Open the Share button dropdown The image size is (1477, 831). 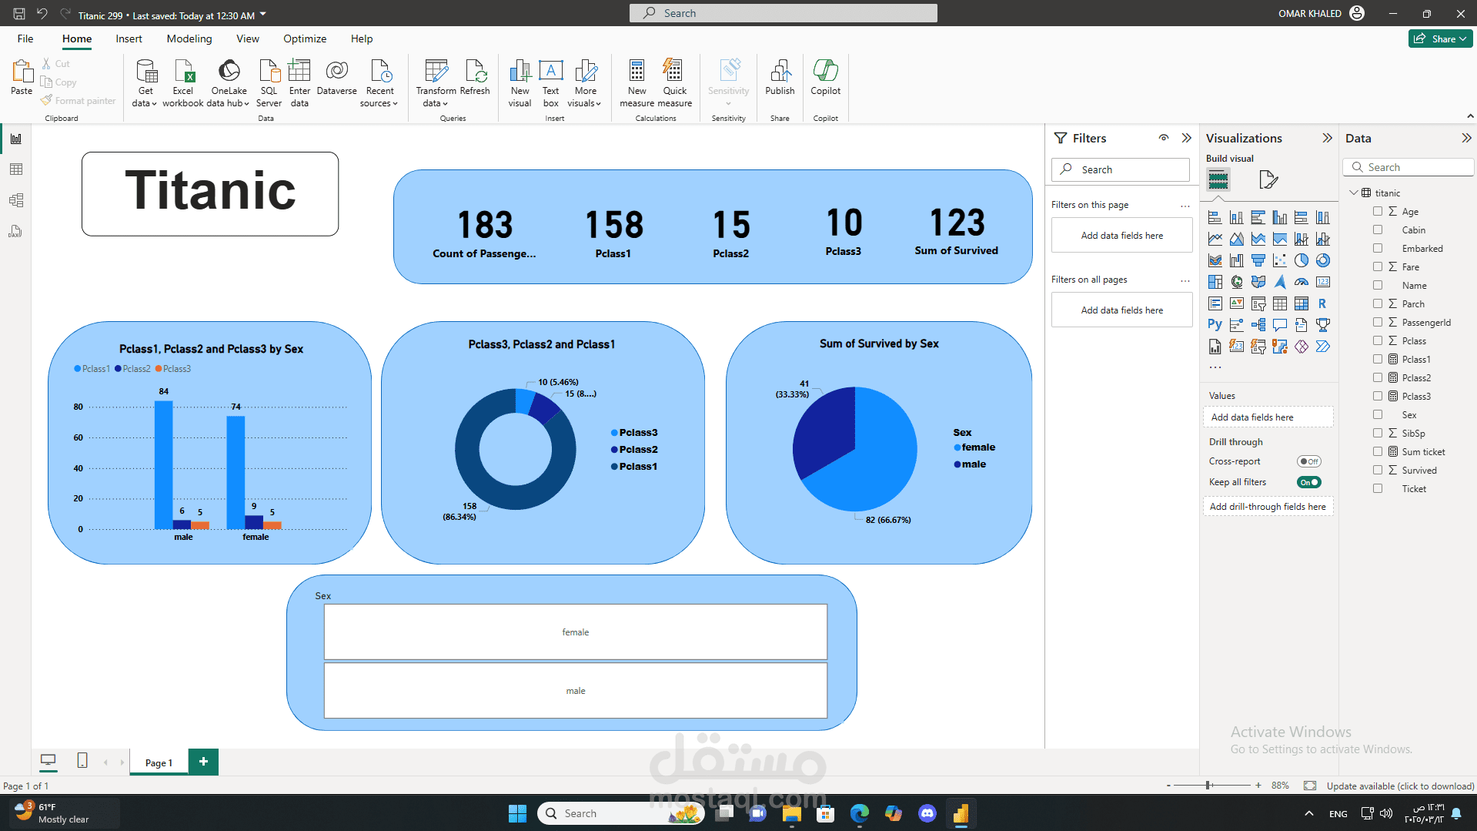[x=1440, y=39]
